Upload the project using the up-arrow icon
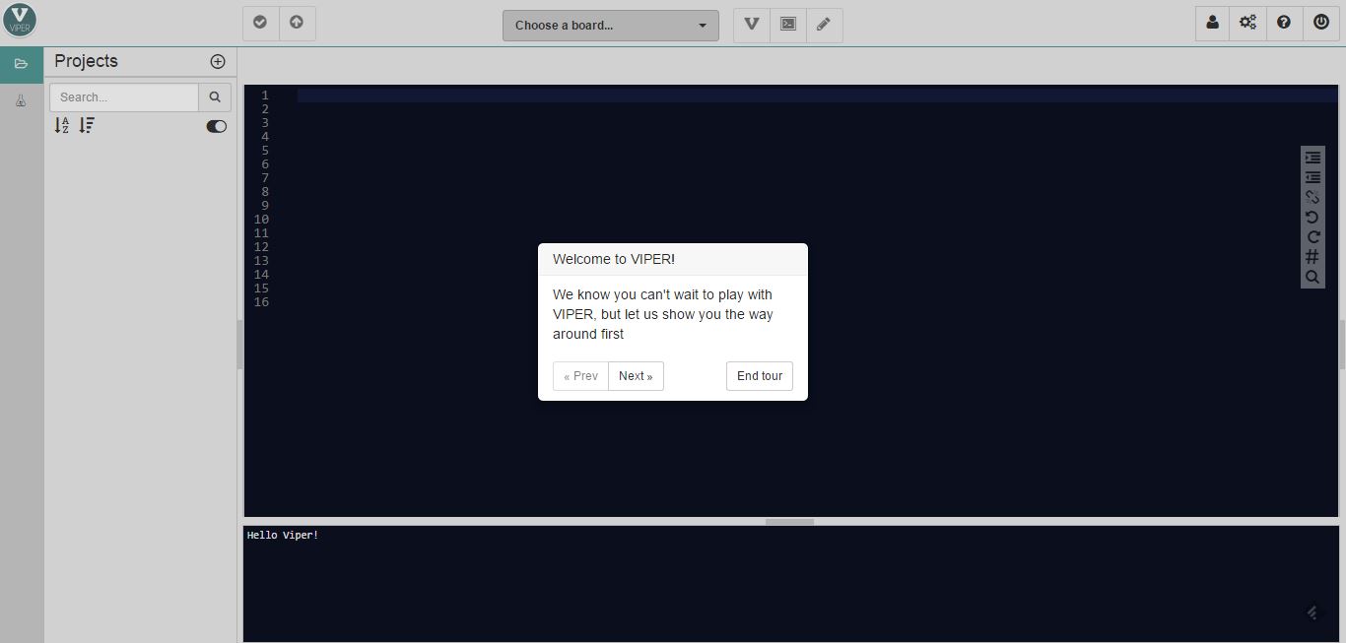Viewport: 1346px width, 643px height. (297, 23)
